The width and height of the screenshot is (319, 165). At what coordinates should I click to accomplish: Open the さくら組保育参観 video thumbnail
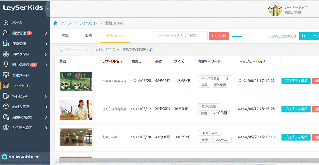(x=76, y=109)
